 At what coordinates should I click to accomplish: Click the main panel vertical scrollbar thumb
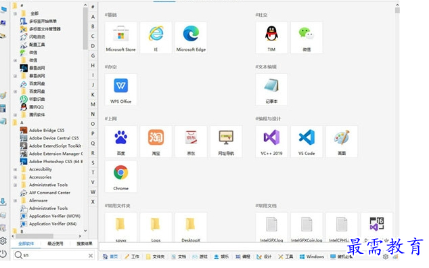coord(397,10)
